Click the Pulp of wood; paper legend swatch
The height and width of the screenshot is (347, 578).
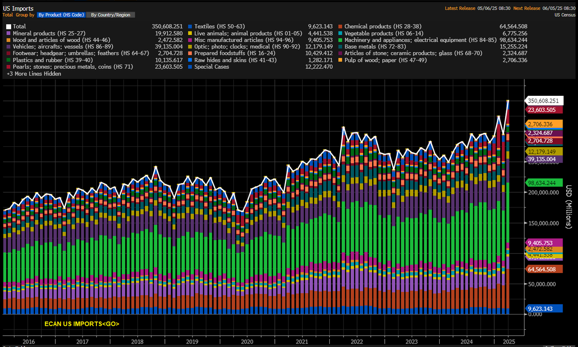pyautogui.click(x=340, y=60)
